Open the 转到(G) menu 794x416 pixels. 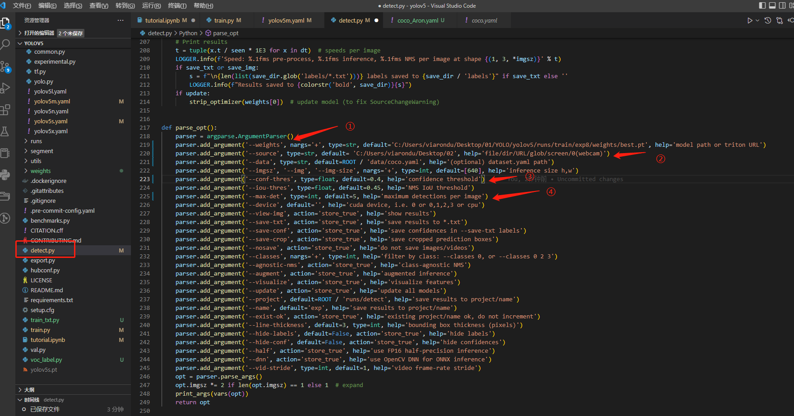pos(125,5)
